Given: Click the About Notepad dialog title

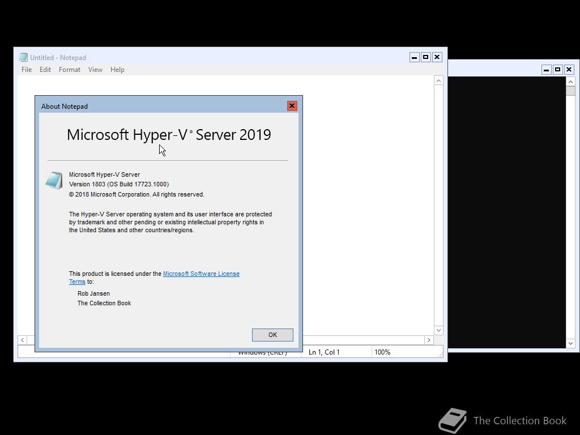Looking at the screenshot, I should [x=65, y=106].
